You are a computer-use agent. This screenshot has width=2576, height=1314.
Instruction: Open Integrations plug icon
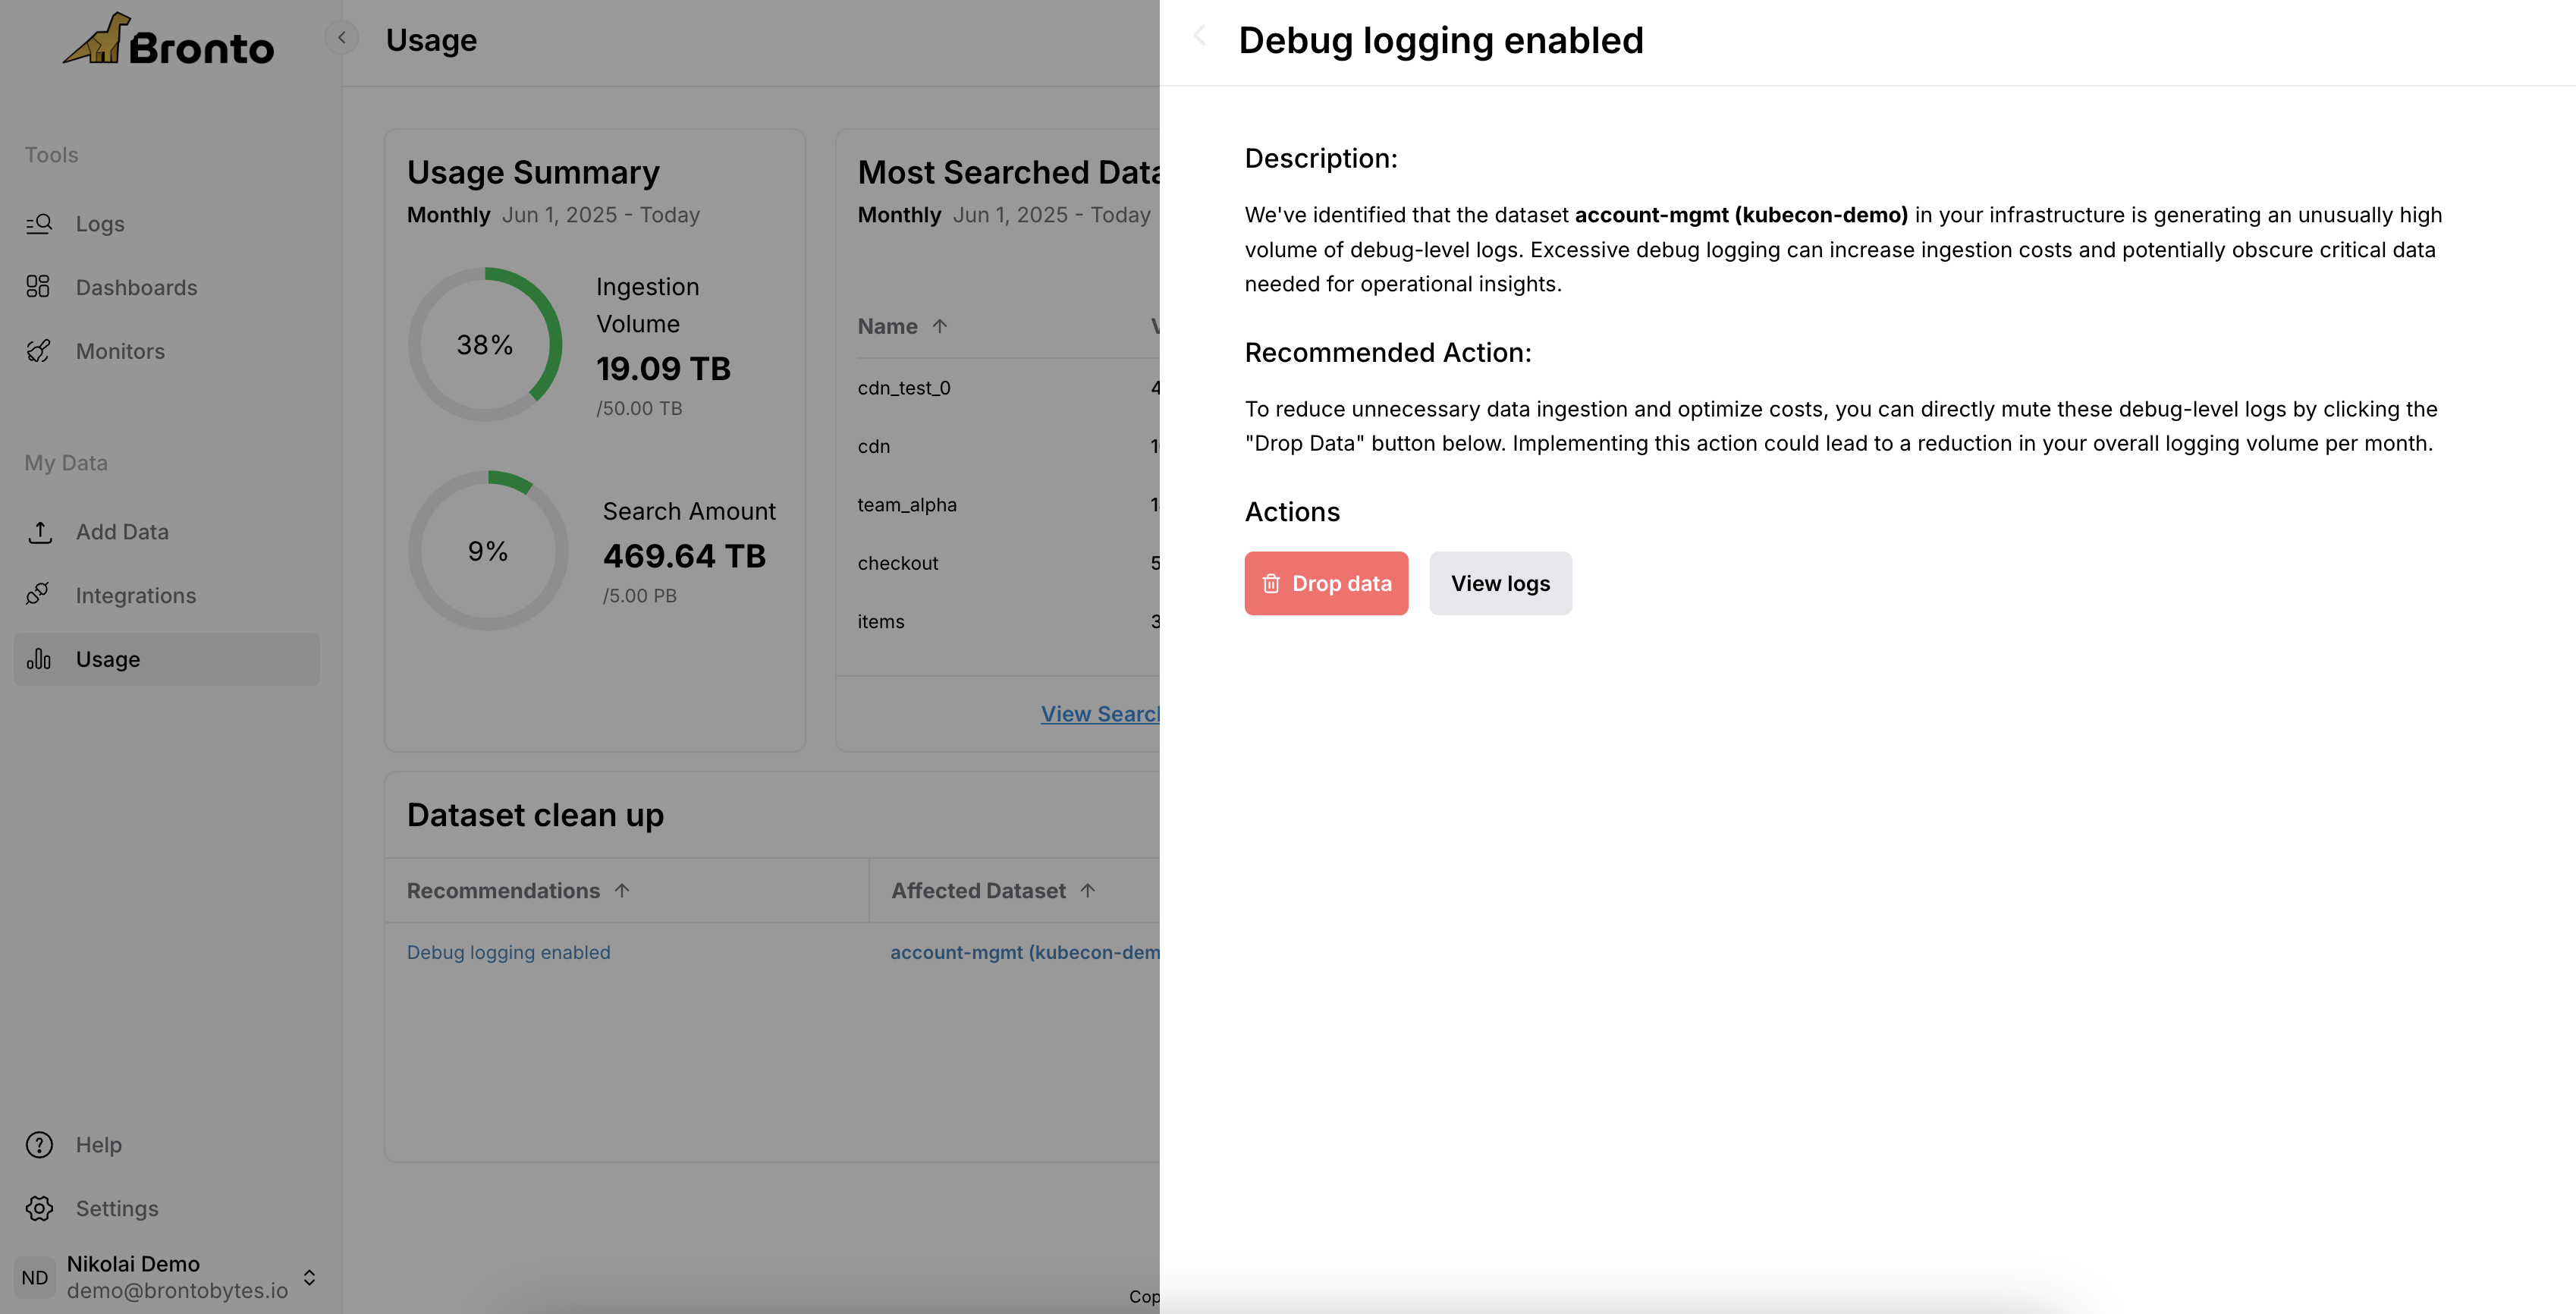coord(38,595)
